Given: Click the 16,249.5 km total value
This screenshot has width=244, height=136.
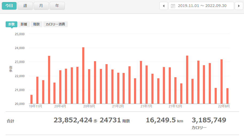Looking at the screenshot, I should click(161, 120).
